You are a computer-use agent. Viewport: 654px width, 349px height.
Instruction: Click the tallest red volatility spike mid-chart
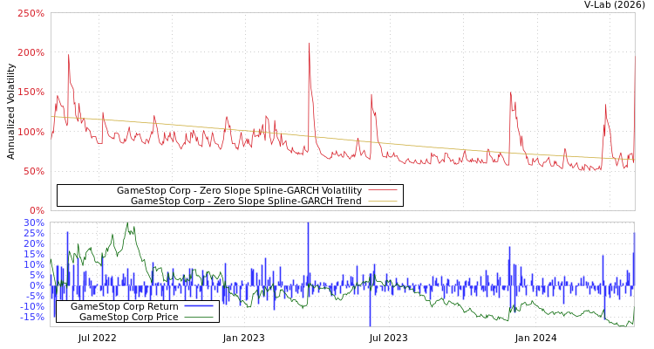tap(309, 45)
